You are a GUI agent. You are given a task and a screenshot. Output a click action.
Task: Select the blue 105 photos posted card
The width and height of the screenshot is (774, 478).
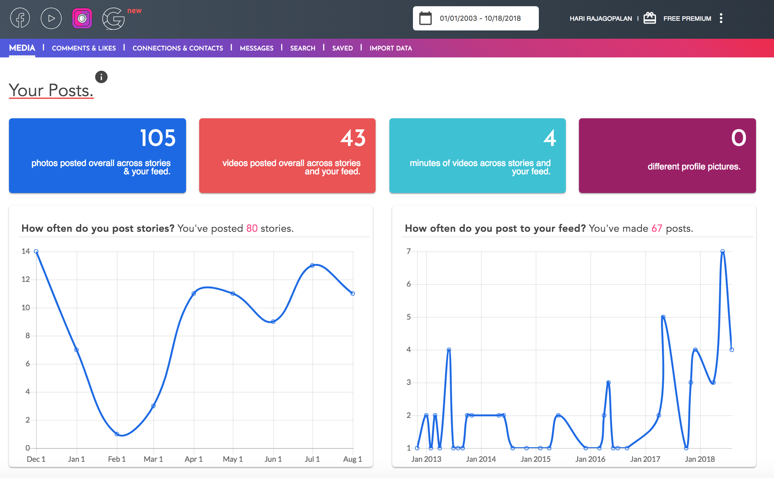98,155
